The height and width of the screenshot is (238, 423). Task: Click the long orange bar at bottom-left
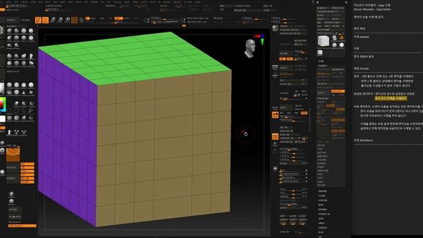22,225
